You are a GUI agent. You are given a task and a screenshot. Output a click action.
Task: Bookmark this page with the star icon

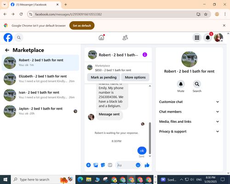point(206,14)
